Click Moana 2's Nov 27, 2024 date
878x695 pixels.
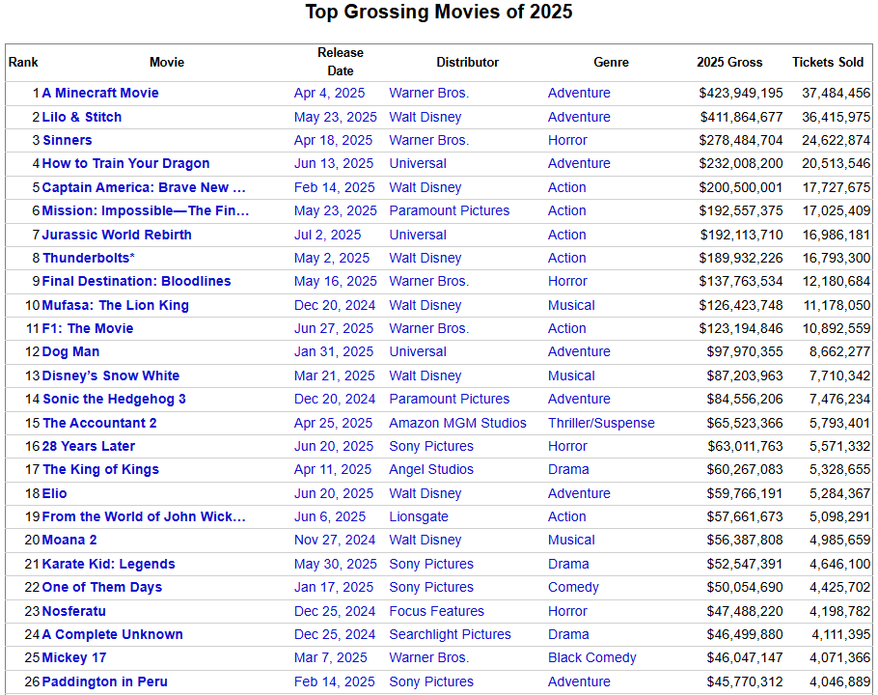point(335,540)
